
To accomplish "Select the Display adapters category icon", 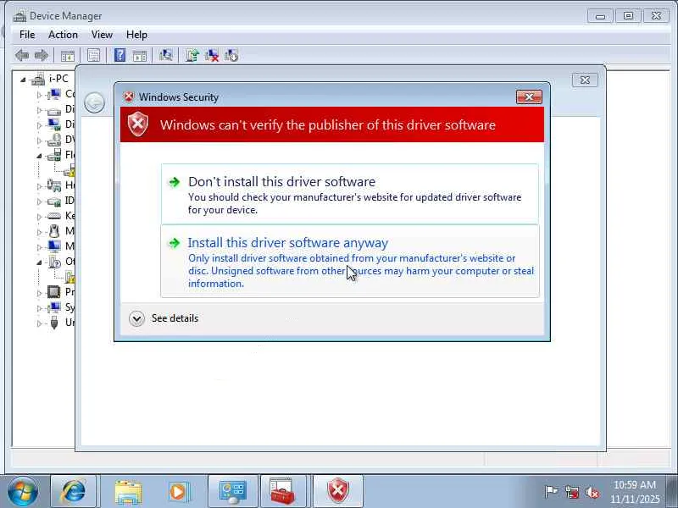I will click(x=54, y=124).
